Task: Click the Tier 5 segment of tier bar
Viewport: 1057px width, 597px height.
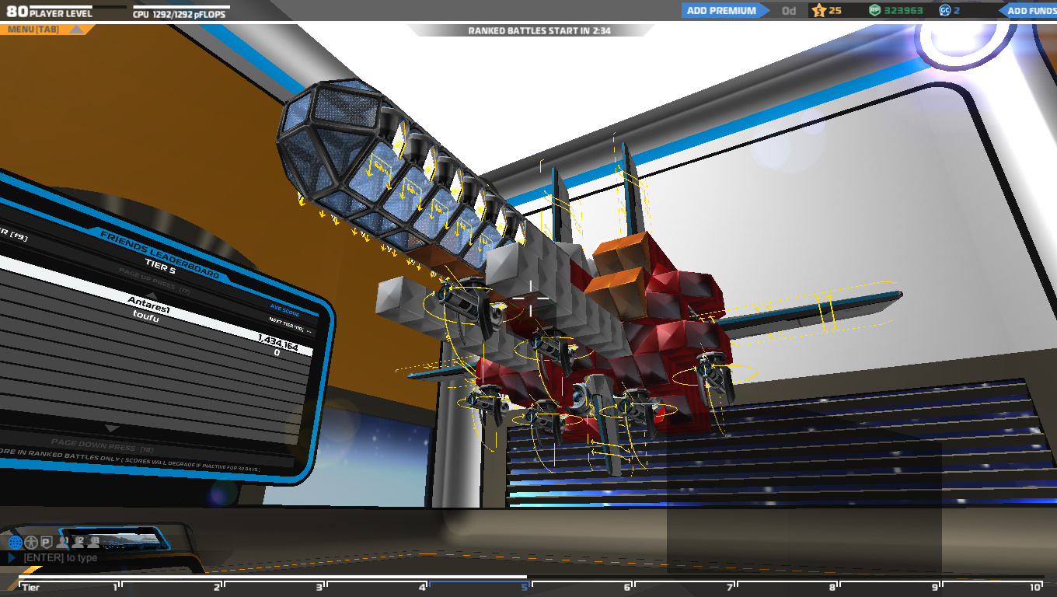Action: (479, 584)
